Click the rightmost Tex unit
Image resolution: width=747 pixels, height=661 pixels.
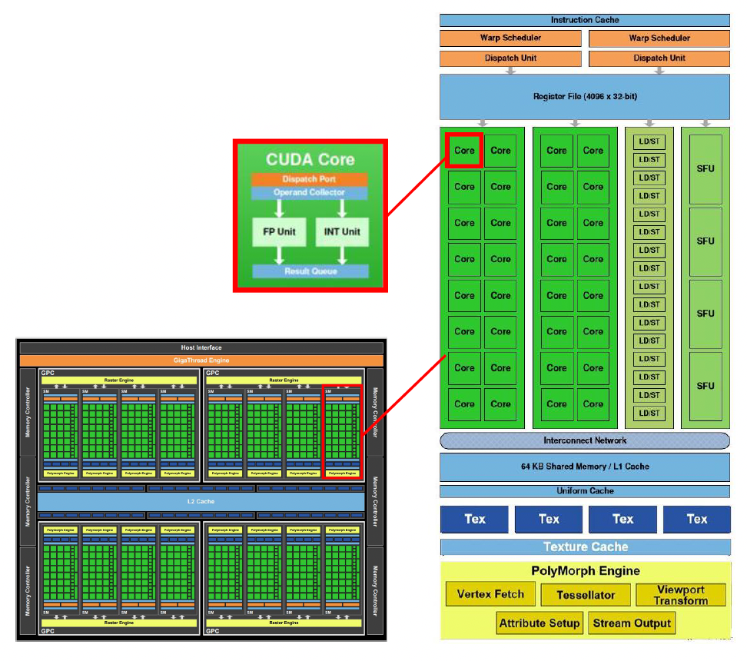point(696,519)
